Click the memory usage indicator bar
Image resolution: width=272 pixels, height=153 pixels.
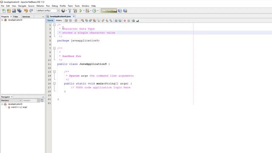pos(109,11)
